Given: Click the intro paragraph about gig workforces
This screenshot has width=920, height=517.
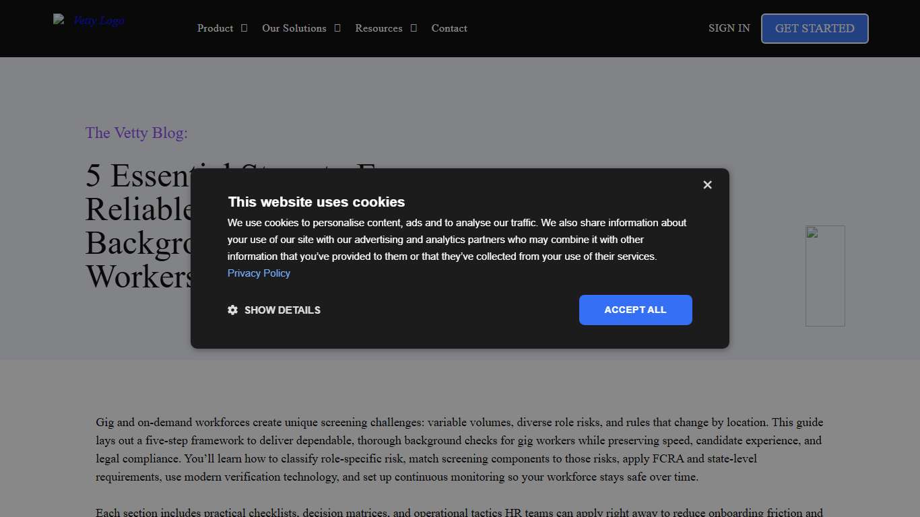Looking at the screenshot, I should (459, 450).
